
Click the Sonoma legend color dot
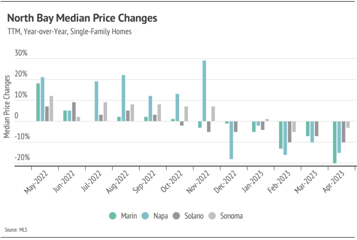(x=212, y=216)
